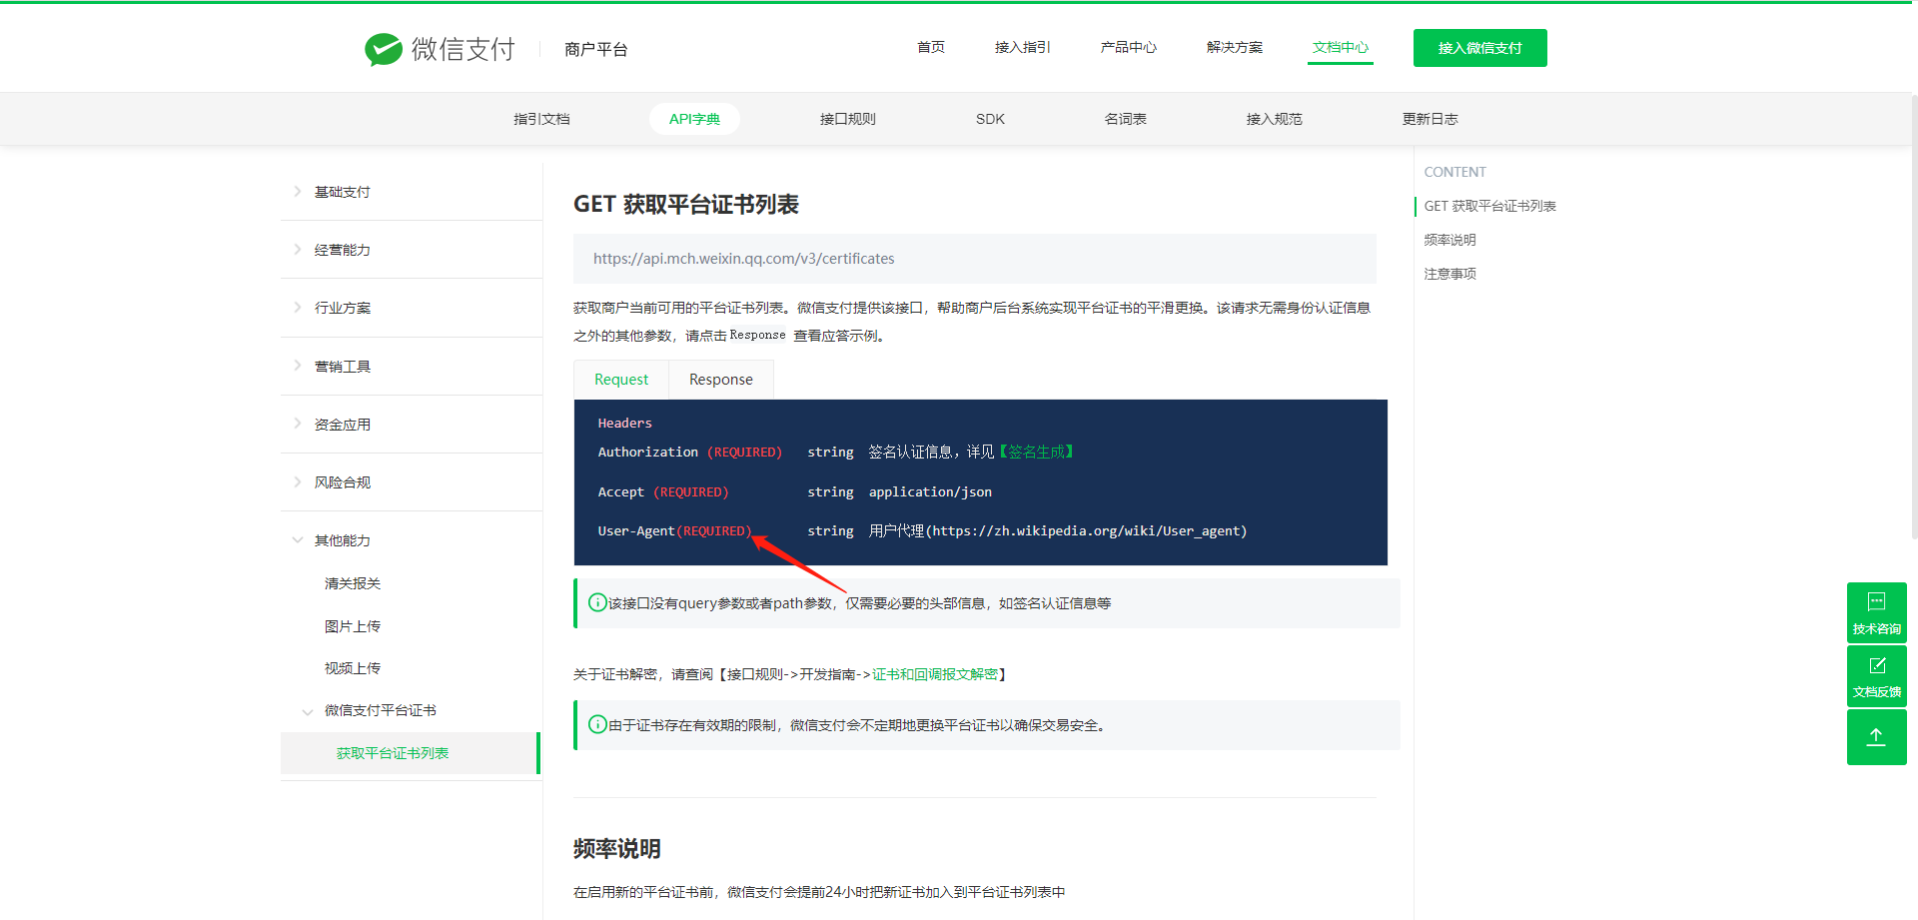This screenshot has width=1918, height=920.
Task: Click the GET 获取平台证书列表 page heading
Action: coord(686,205)
